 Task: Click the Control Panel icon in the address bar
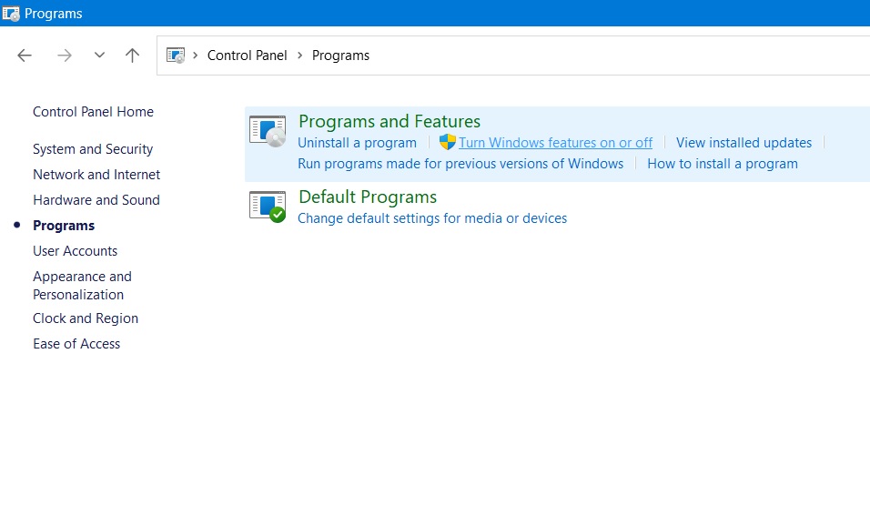coord(174,55)
